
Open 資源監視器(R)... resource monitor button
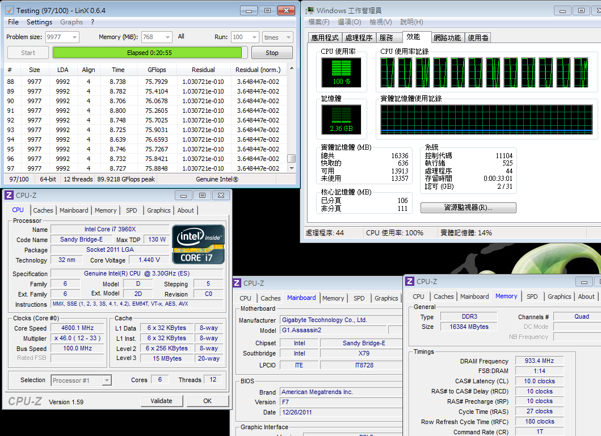[x=468, y=208]
